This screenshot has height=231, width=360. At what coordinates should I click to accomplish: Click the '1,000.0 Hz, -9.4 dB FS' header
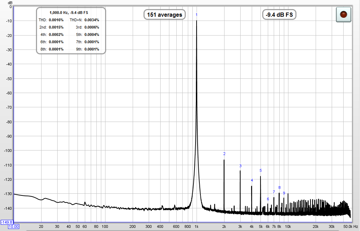pos(69,13)
